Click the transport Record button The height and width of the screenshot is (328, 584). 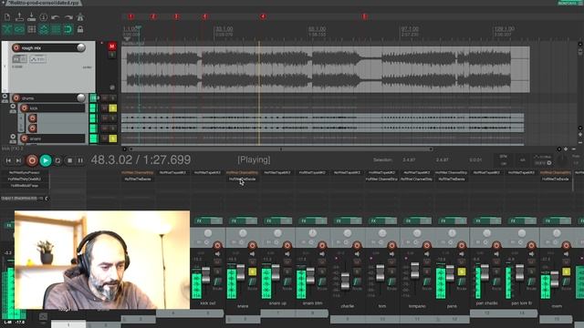click(x=32, y=160)
